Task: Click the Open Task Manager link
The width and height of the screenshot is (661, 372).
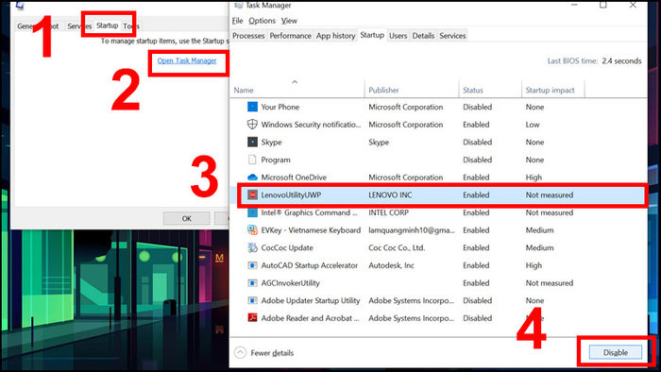Action: [x=187, y=60]
